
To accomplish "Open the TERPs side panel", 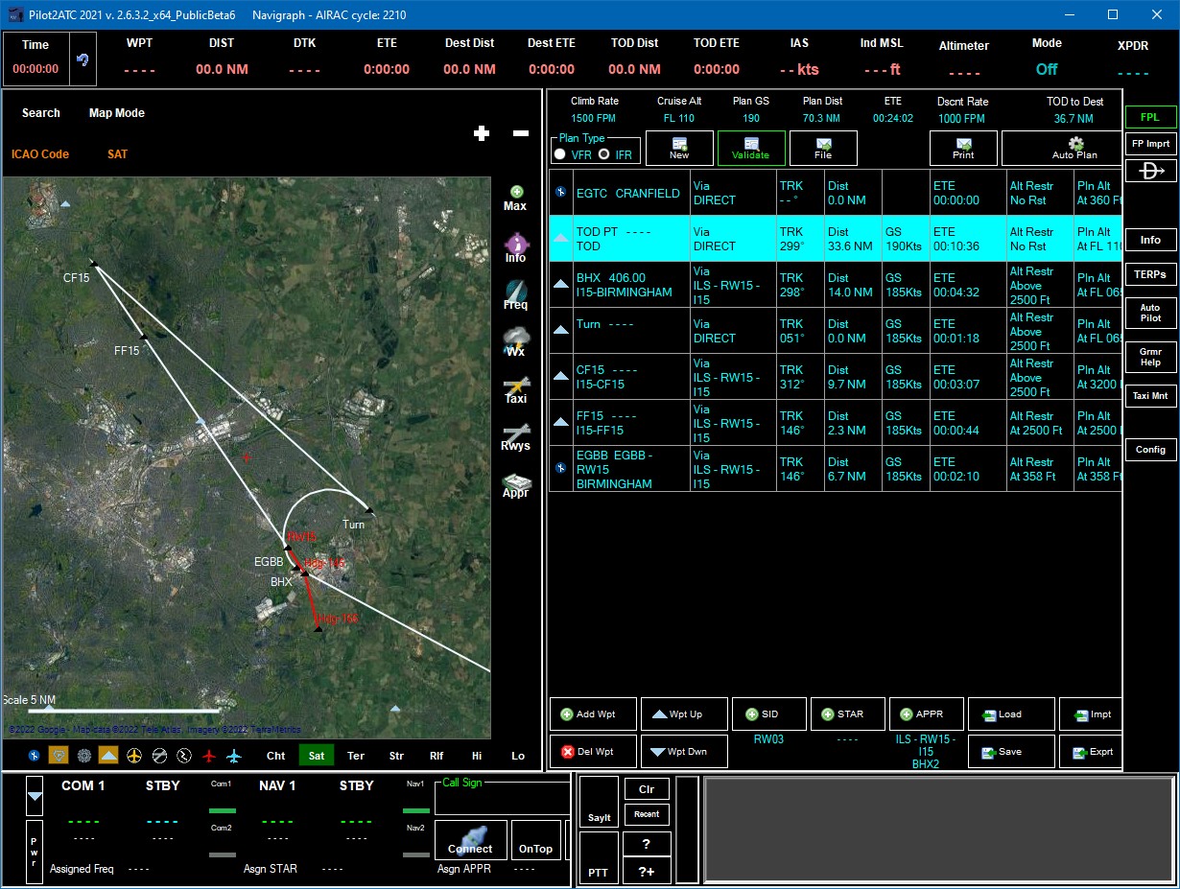I will click(x=1150, y=274).
